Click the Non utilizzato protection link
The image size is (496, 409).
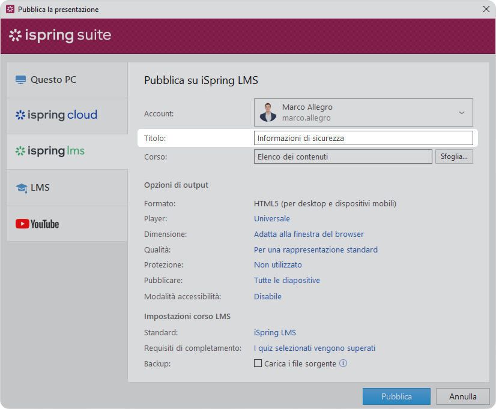(277, 264)
